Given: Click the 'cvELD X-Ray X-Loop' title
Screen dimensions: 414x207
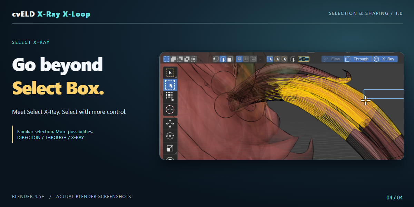Looking at the screenshot, I should 51,14.
